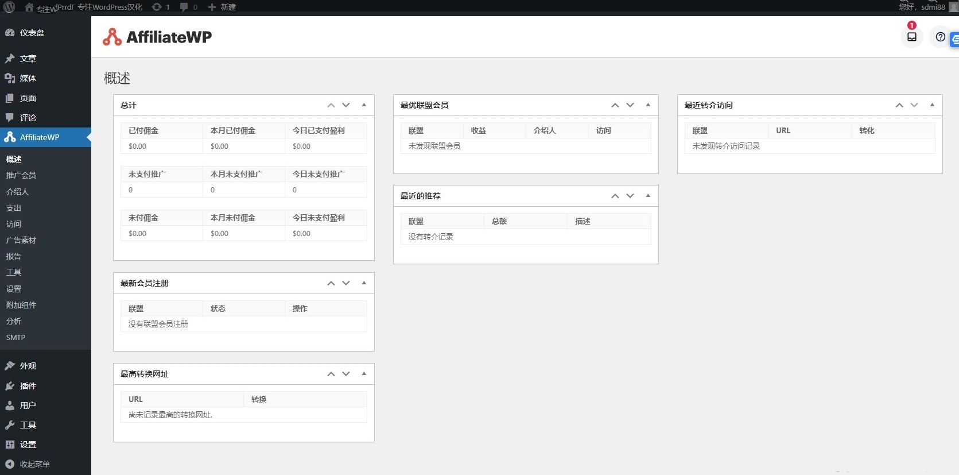Open the 推广会员 submenu item

pyautogui.click(x=21, y=175)
